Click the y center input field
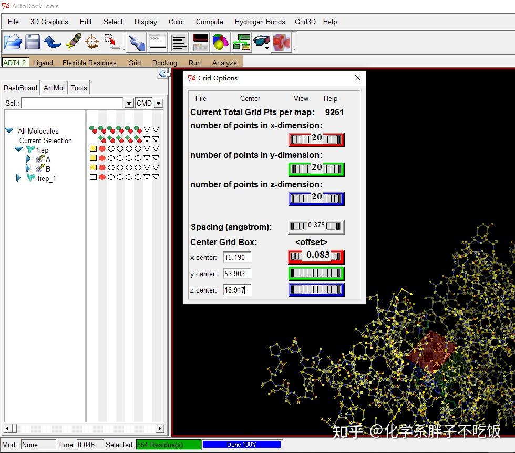Viewport: 515px width, 453px height. coord(236,274)
